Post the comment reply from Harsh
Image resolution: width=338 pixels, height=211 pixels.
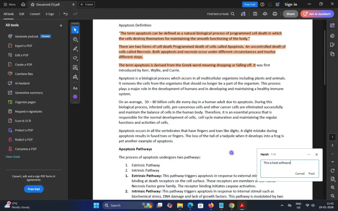click(311, 173)
